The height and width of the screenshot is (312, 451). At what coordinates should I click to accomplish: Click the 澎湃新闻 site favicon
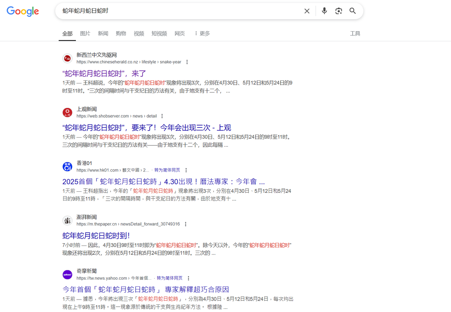coord(67,220)
